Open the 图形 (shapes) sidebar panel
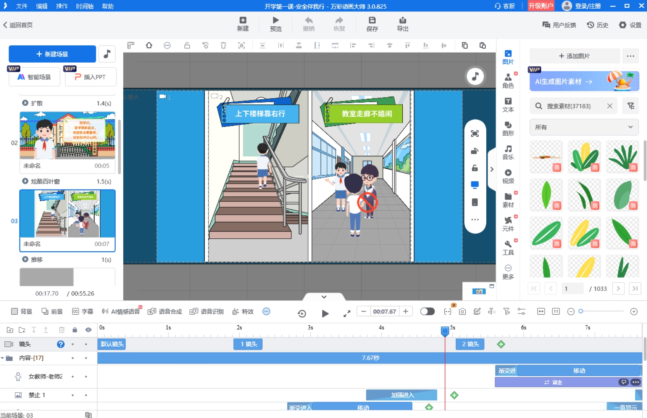Image resolution: width=647 pixels, height=418 pixels. (508, 129)
